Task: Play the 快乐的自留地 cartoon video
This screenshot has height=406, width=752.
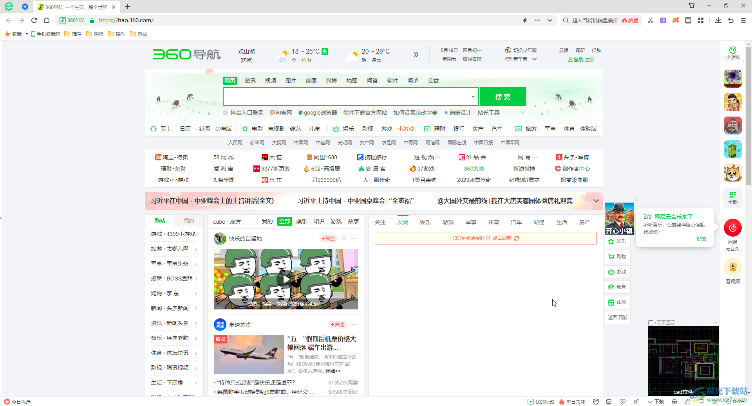Action: (286, 279)
